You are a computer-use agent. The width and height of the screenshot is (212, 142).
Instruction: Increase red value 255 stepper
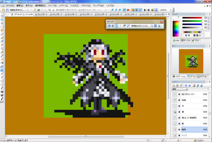[209, 17]
